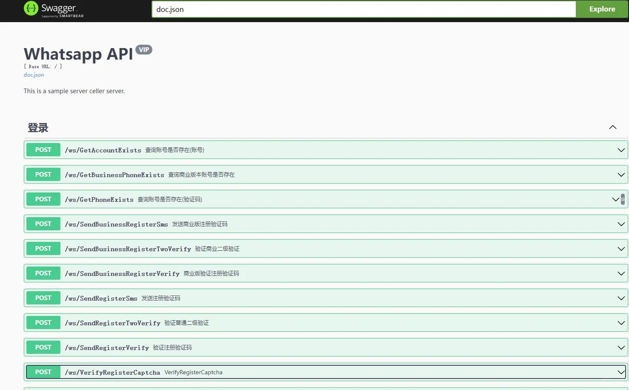Click the /ws/GetPhoneExists path text
Image resolution: width=629 pixels, height=390 pixels.
(x=99, y=200)
